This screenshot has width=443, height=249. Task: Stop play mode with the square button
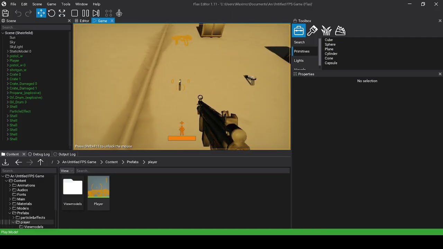[74, 13]
